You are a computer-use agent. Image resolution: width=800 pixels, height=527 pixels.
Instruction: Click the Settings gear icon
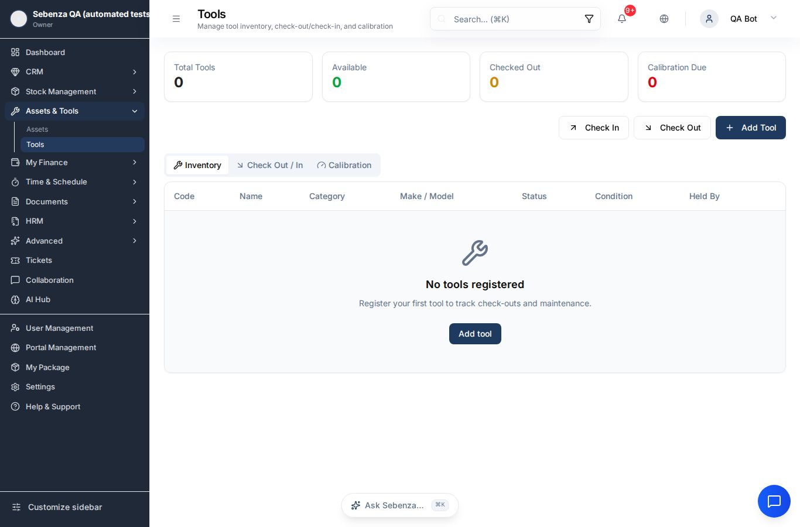point(15,386)
